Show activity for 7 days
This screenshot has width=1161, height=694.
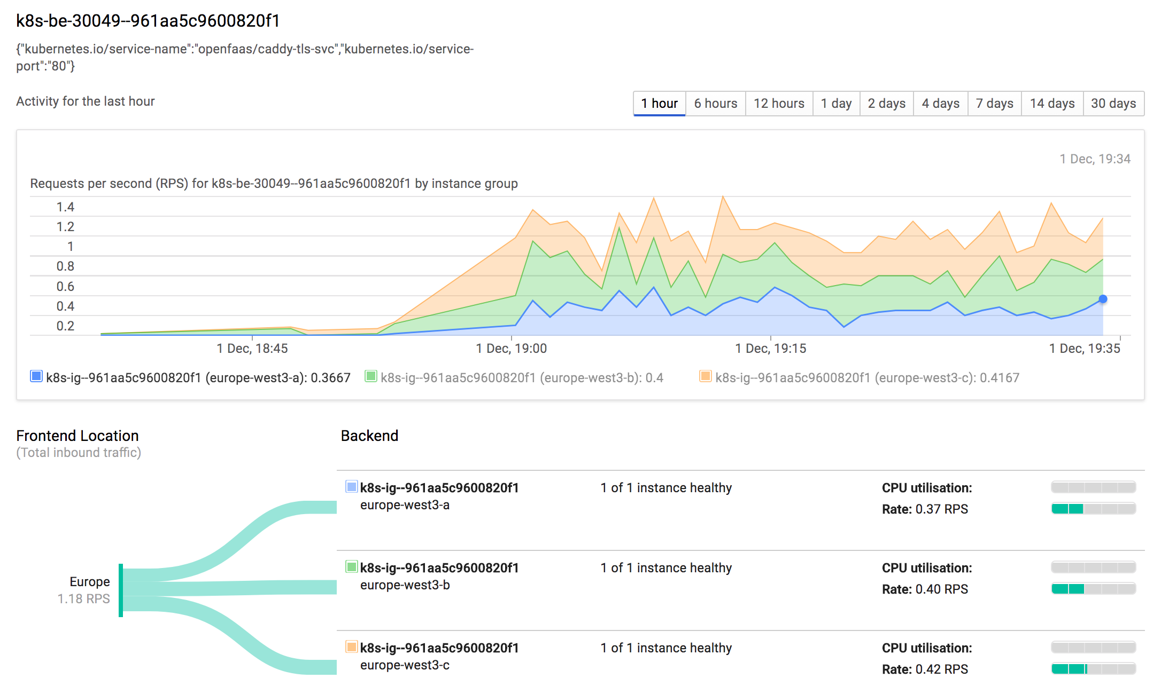[x=994, y=103]
